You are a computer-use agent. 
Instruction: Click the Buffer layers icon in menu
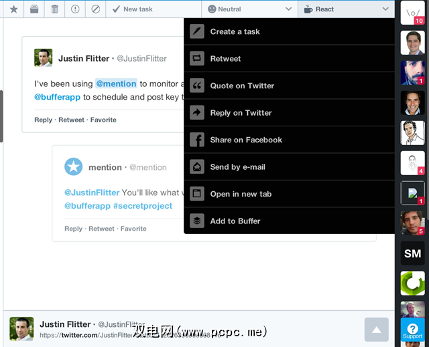tap(197, 221)
